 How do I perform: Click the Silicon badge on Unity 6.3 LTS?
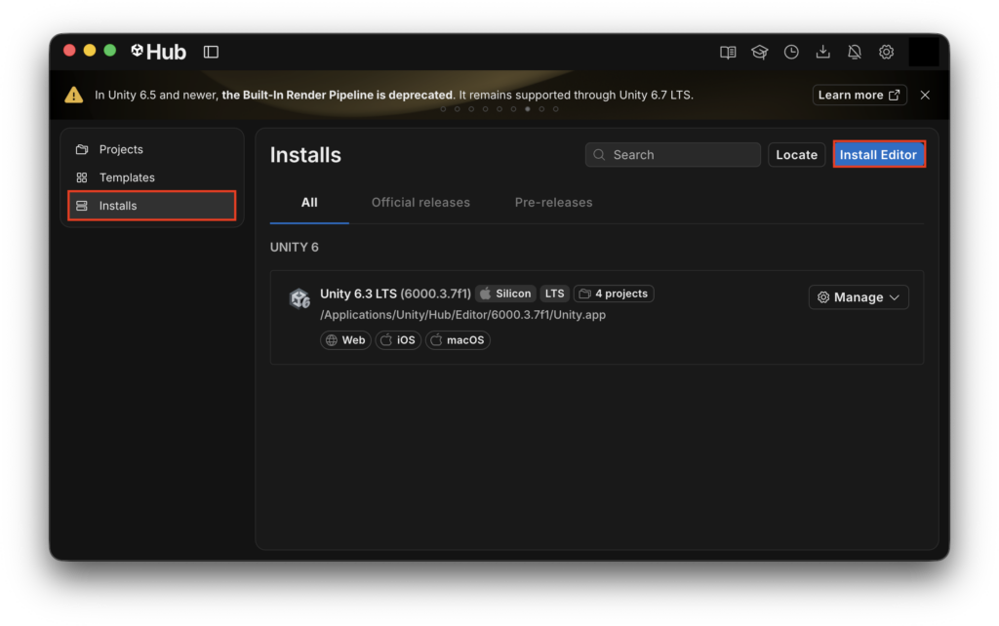(x=506, y=293)
